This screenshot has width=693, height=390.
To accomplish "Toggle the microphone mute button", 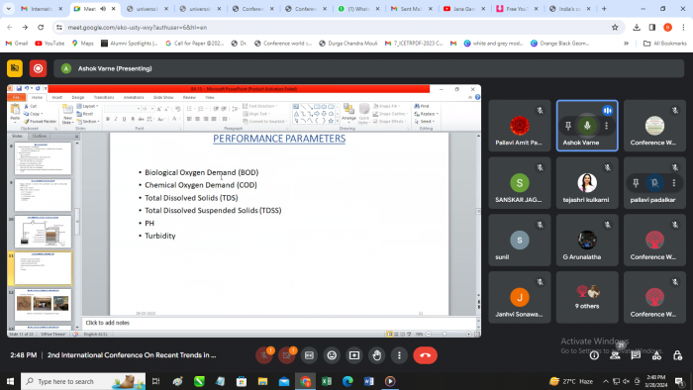I will 264,355.
